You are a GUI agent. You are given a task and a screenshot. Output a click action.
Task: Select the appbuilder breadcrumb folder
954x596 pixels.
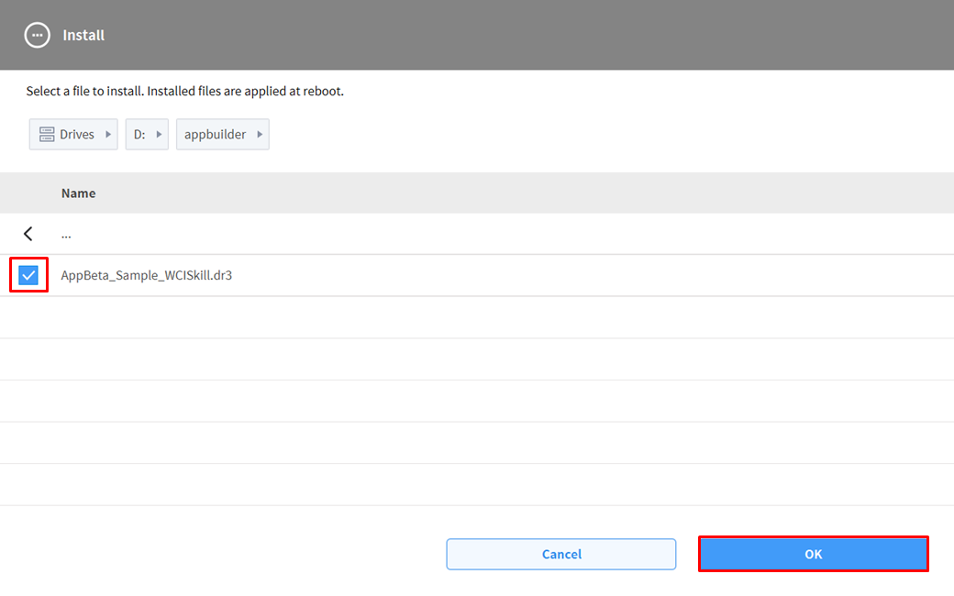(215, 135)
